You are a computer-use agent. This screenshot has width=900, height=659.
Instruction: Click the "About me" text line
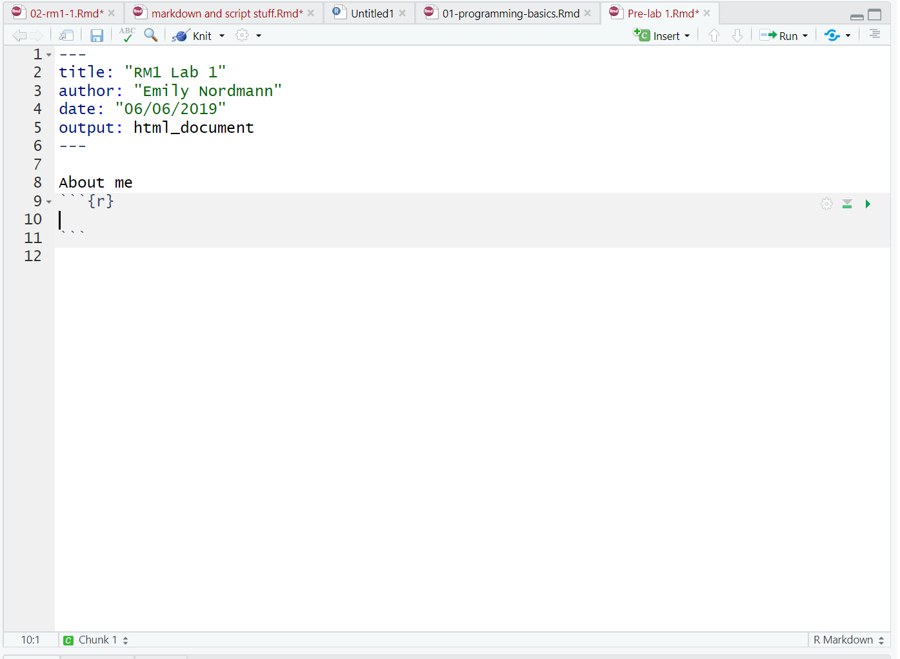(x=95, y=182)
